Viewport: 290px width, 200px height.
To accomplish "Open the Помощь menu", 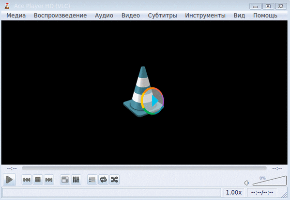I will tap(265, 16).
